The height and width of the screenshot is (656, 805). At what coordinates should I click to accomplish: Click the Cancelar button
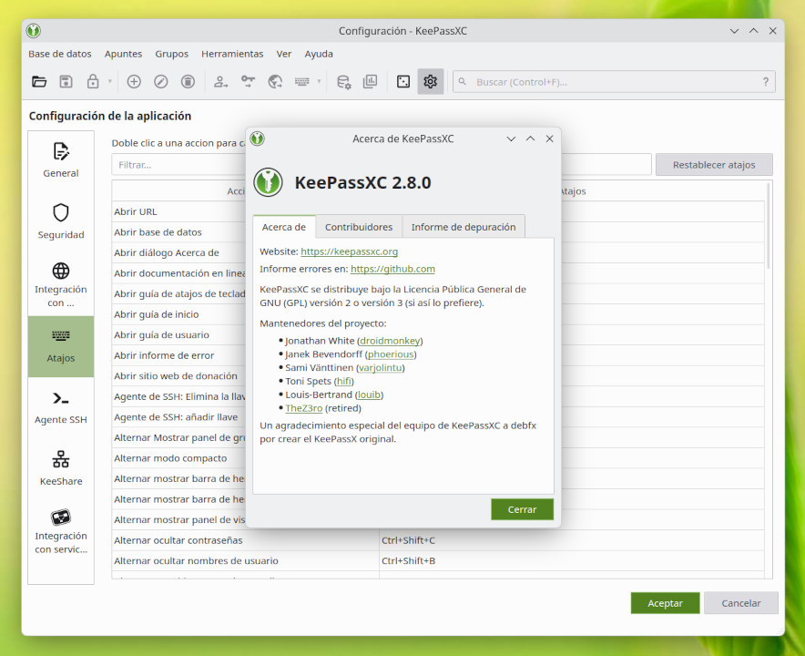741,603
